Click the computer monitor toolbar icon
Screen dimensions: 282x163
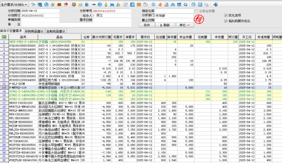point(40,4)
